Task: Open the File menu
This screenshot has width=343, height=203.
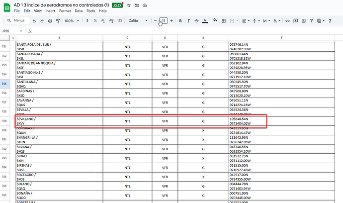Action: pyautogui.click(x=16, y=11)
